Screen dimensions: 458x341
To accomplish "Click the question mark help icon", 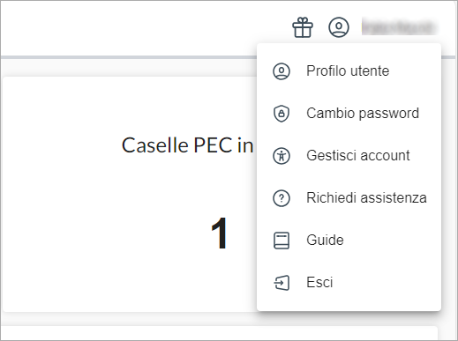I will [x=282, y=198].
